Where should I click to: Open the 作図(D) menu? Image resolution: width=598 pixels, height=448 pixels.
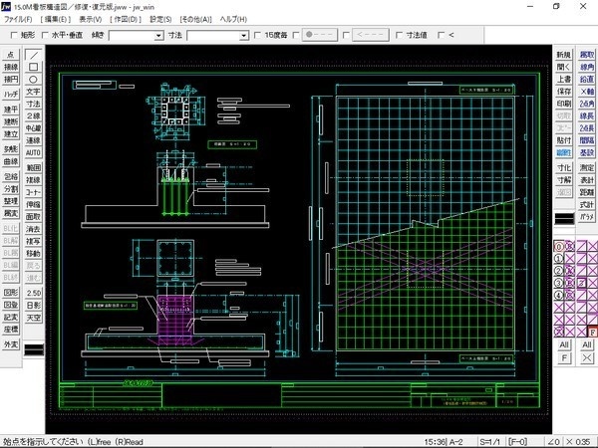pos(126,19)
